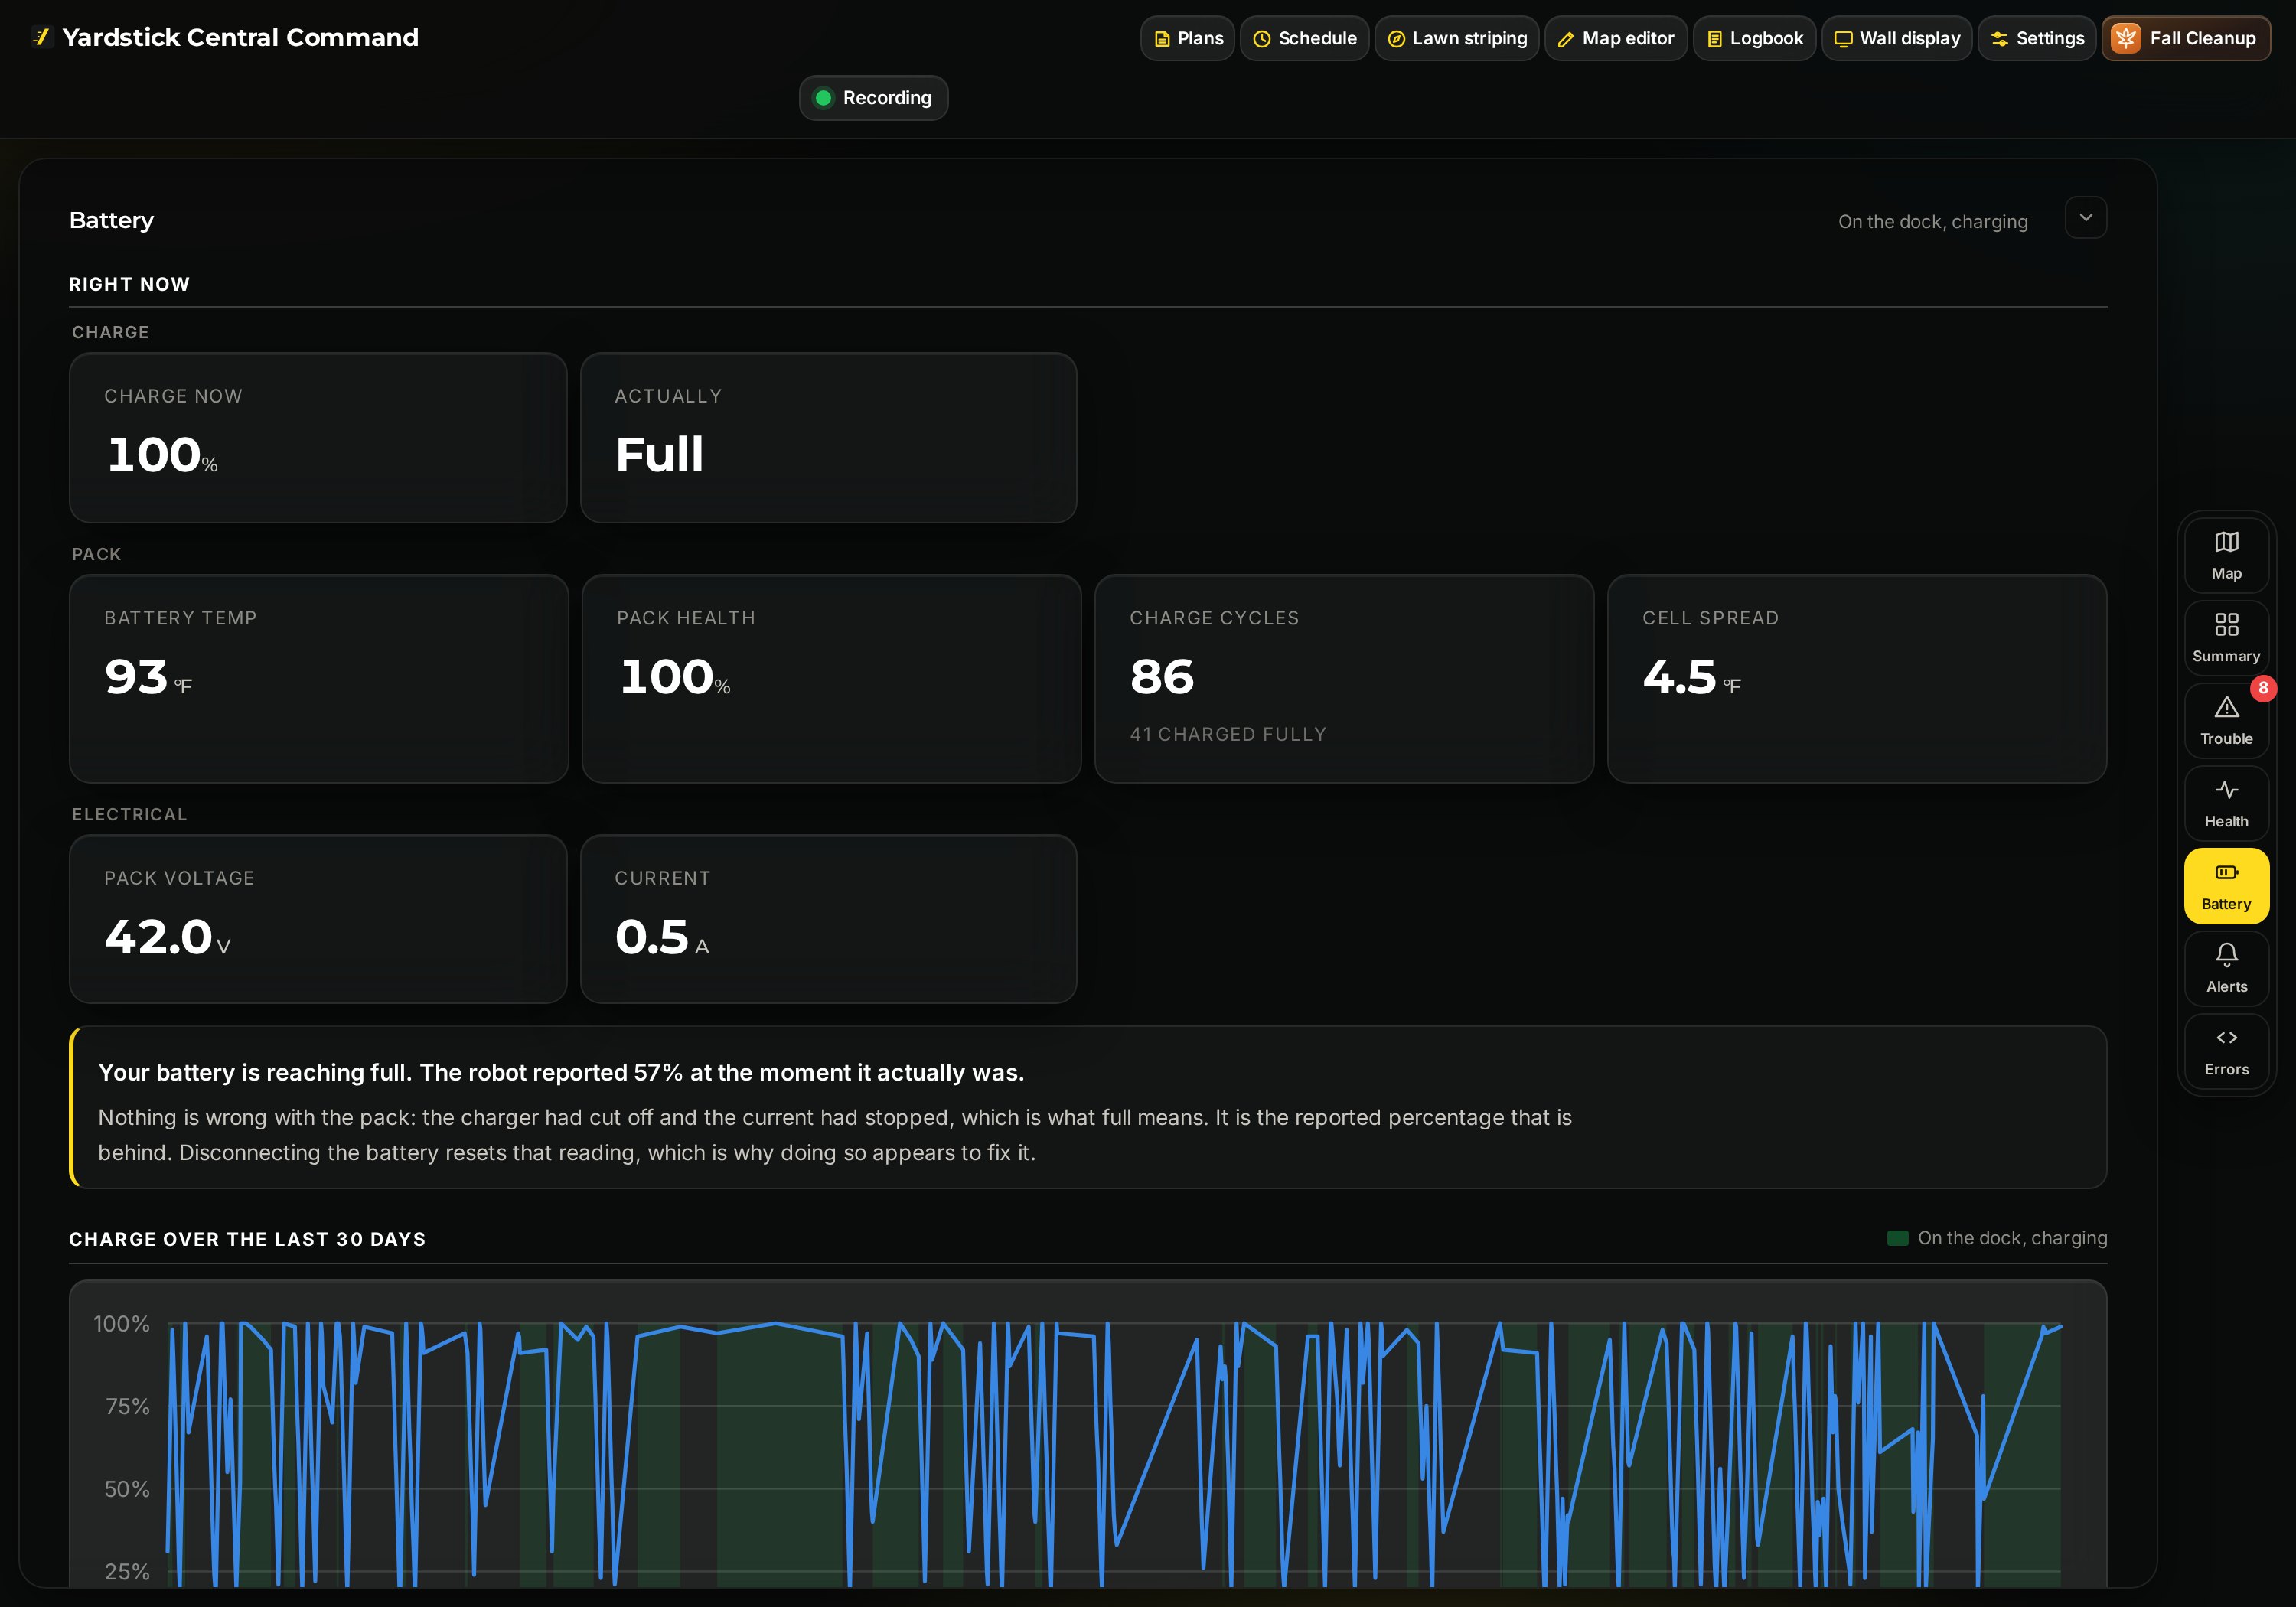Click the Fall Cleanup leaf icon
Image resolution: width=2296 pixels, height=1607 pixels.
2125,38
